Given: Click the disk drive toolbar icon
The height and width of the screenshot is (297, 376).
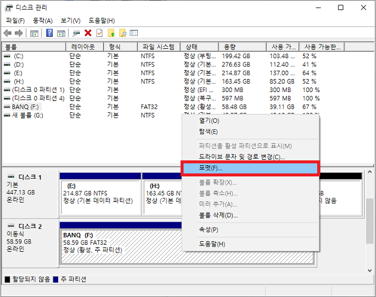Looking at the screenshot, I should pyautogui.click(x=76, y=33).
